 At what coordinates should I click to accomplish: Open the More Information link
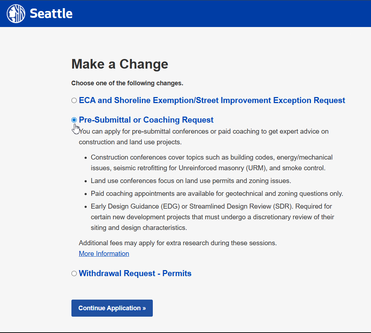point(104,253)
